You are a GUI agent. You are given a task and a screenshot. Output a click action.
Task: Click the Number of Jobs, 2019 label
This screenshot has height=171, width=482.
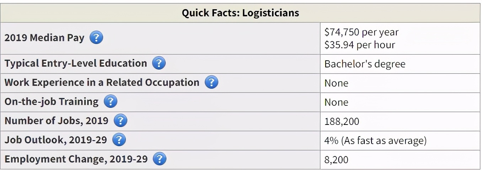pos(57,121)
